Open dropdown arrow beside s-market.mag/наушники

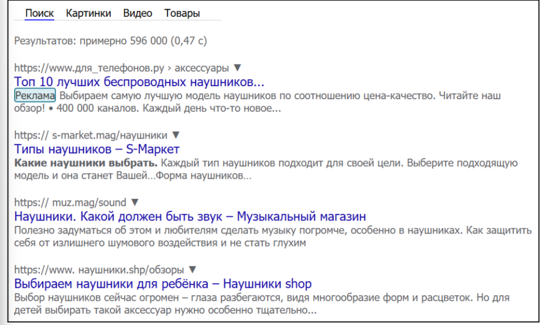pos(176,135)
